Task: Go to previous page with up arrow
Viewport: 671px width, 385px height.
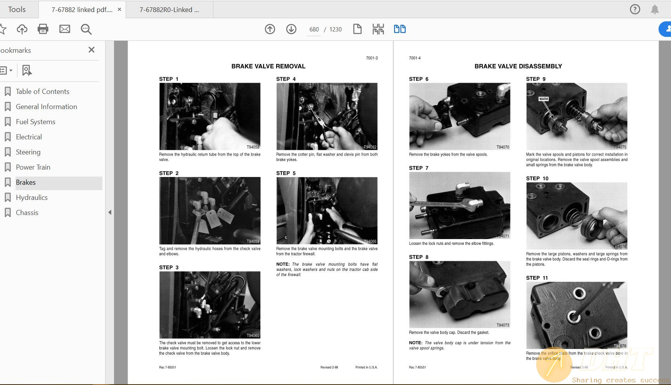Action: tap(270, 29)
